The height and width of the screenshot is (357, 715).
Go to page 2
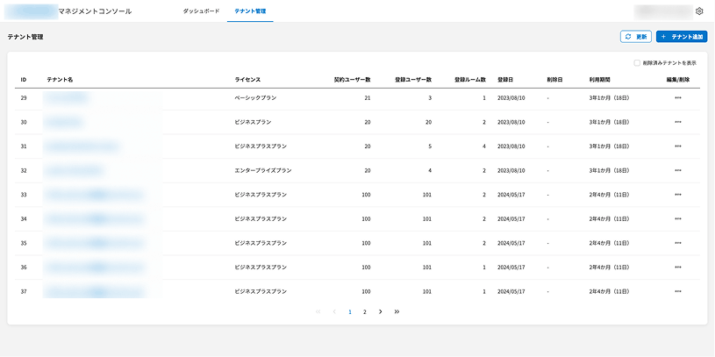point(364,312)
